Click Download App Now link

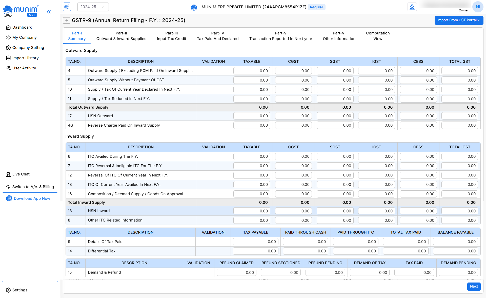(x=32, y=198)
